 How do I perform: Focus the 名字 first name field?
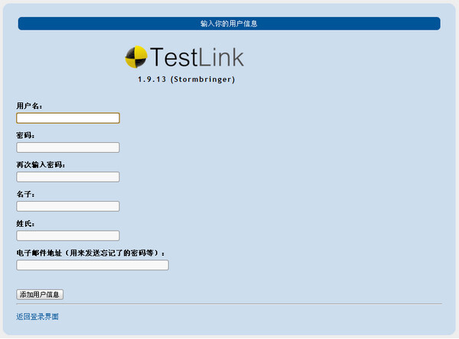pos(68,206)
